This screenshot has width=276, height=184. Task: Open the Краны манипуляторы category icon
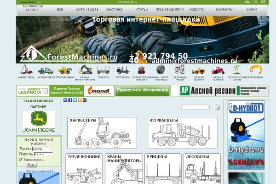(x=86, y=69)
